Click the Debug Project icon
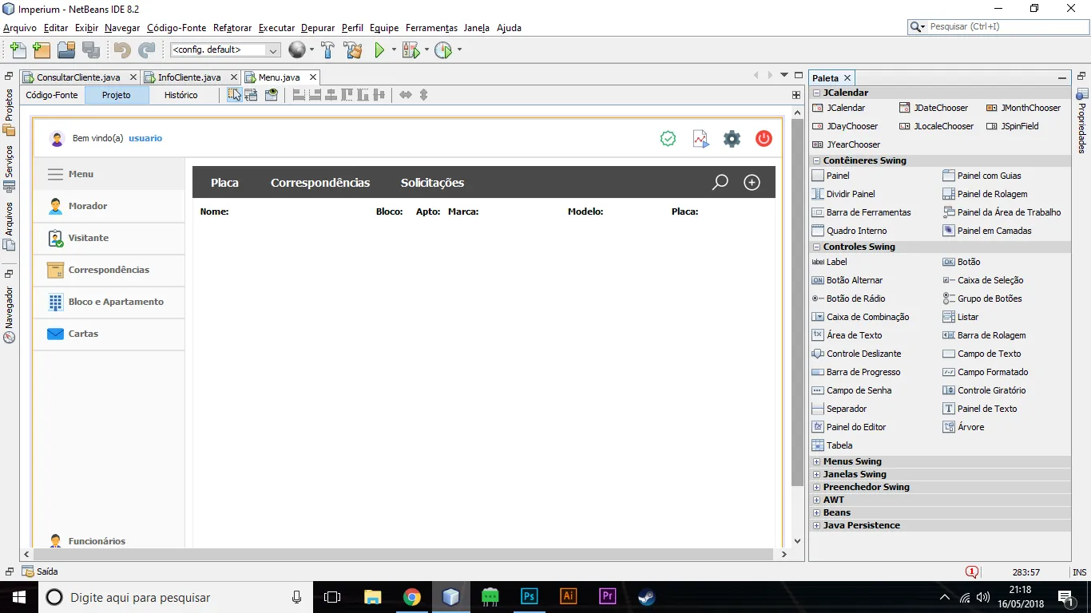Viewport: 1091px width, 613px height. tap(411, 49)
